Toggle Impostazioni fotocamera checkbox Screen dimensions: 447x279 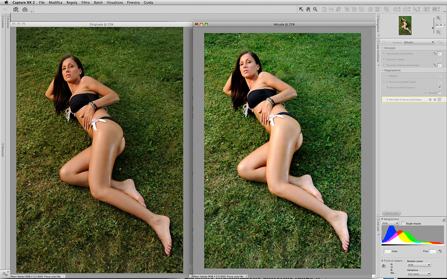440,54
